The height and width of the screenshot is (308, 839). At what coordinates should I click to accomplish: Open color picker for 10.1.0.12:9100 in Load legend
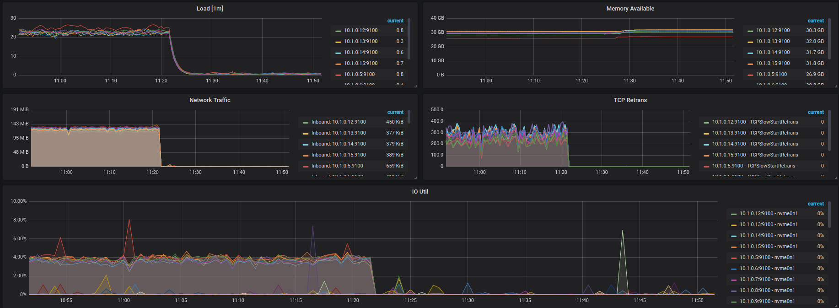pos(338,31)
